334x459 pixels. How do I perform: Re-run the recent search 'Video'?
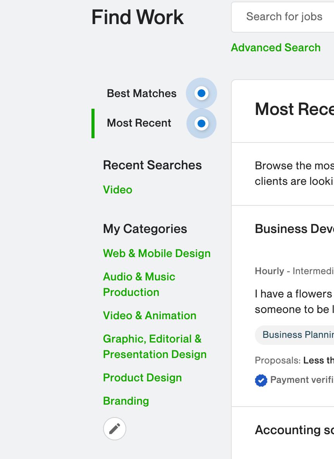117,190
